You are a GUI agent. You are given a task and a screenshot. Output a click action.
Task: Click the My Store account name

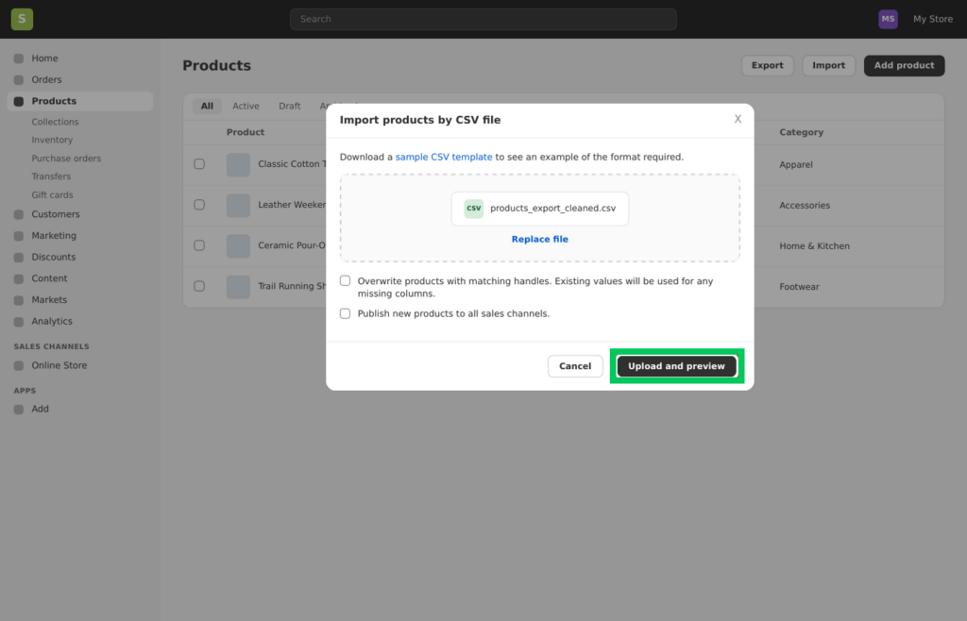click(x=932, y=19)
